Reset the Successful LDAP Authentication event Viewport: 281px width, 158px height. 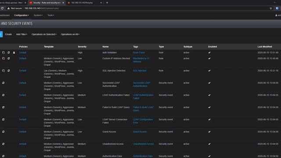[4, 83]
